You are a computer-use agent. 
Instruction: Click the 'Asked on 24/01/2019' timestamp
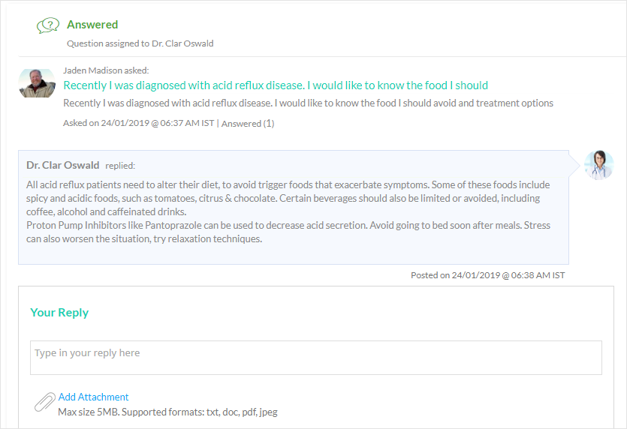pos(138,123)
